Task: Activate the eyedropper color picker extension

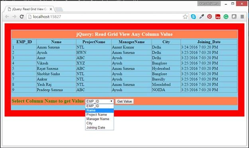Action: [202, 16]
